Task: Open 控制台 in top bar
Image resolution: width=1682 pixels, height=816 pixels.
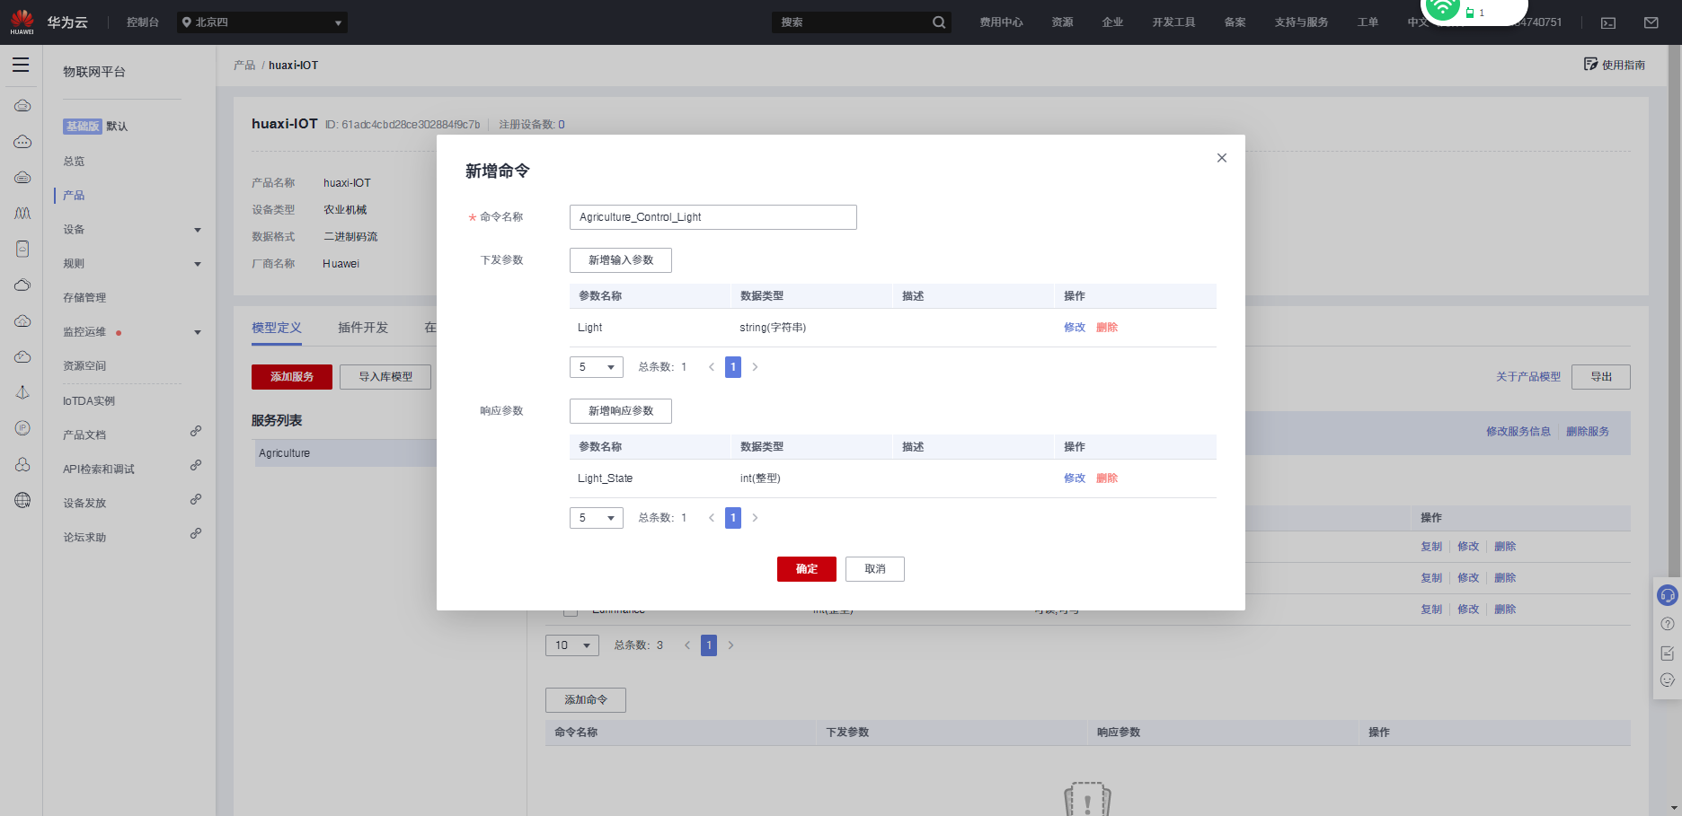Action: point(143,22)
